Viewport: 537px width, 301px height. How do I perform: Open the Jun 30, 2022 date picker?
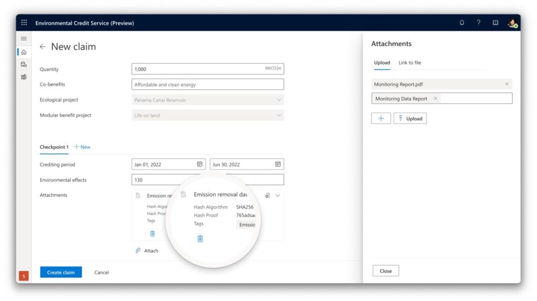tap(278, 164)
